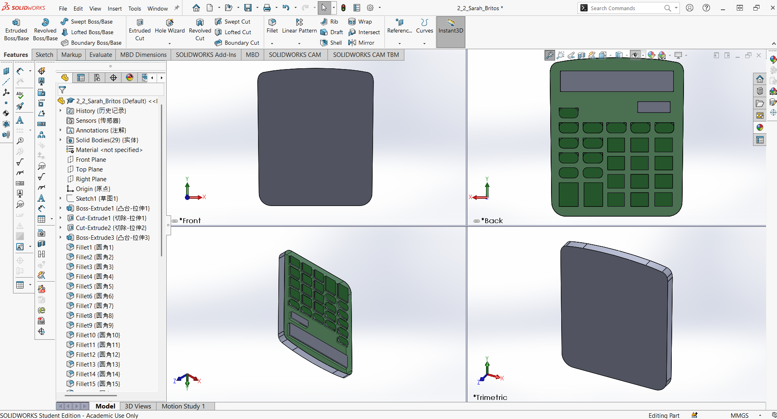Toggle Hide/Show Items eye icon
The image size is (777, 419).
pyautogui.click(x=634, y=55)
